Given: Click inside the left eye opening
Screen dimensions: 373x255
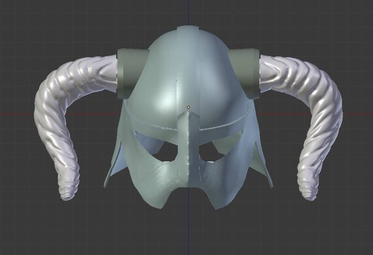Looking at the screenshot, I should click(x=166, y=152).
